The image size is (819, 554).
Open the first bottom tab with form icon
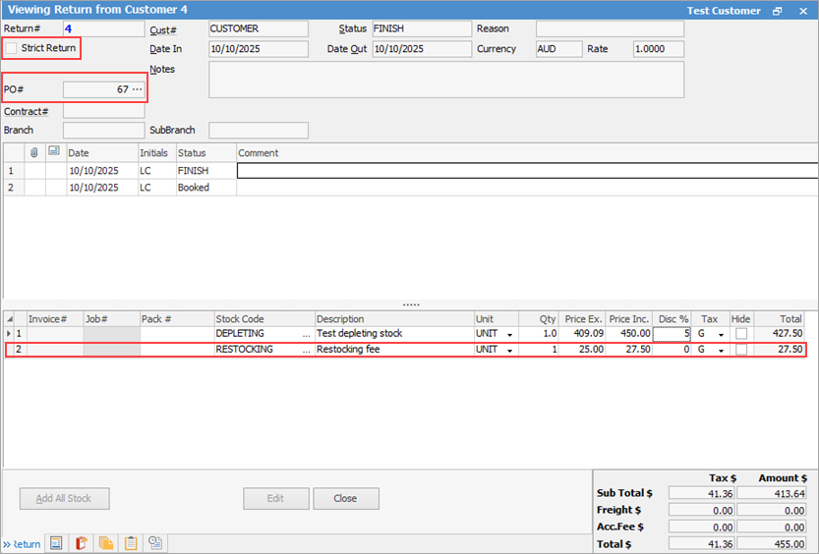[x=57, y=543]
